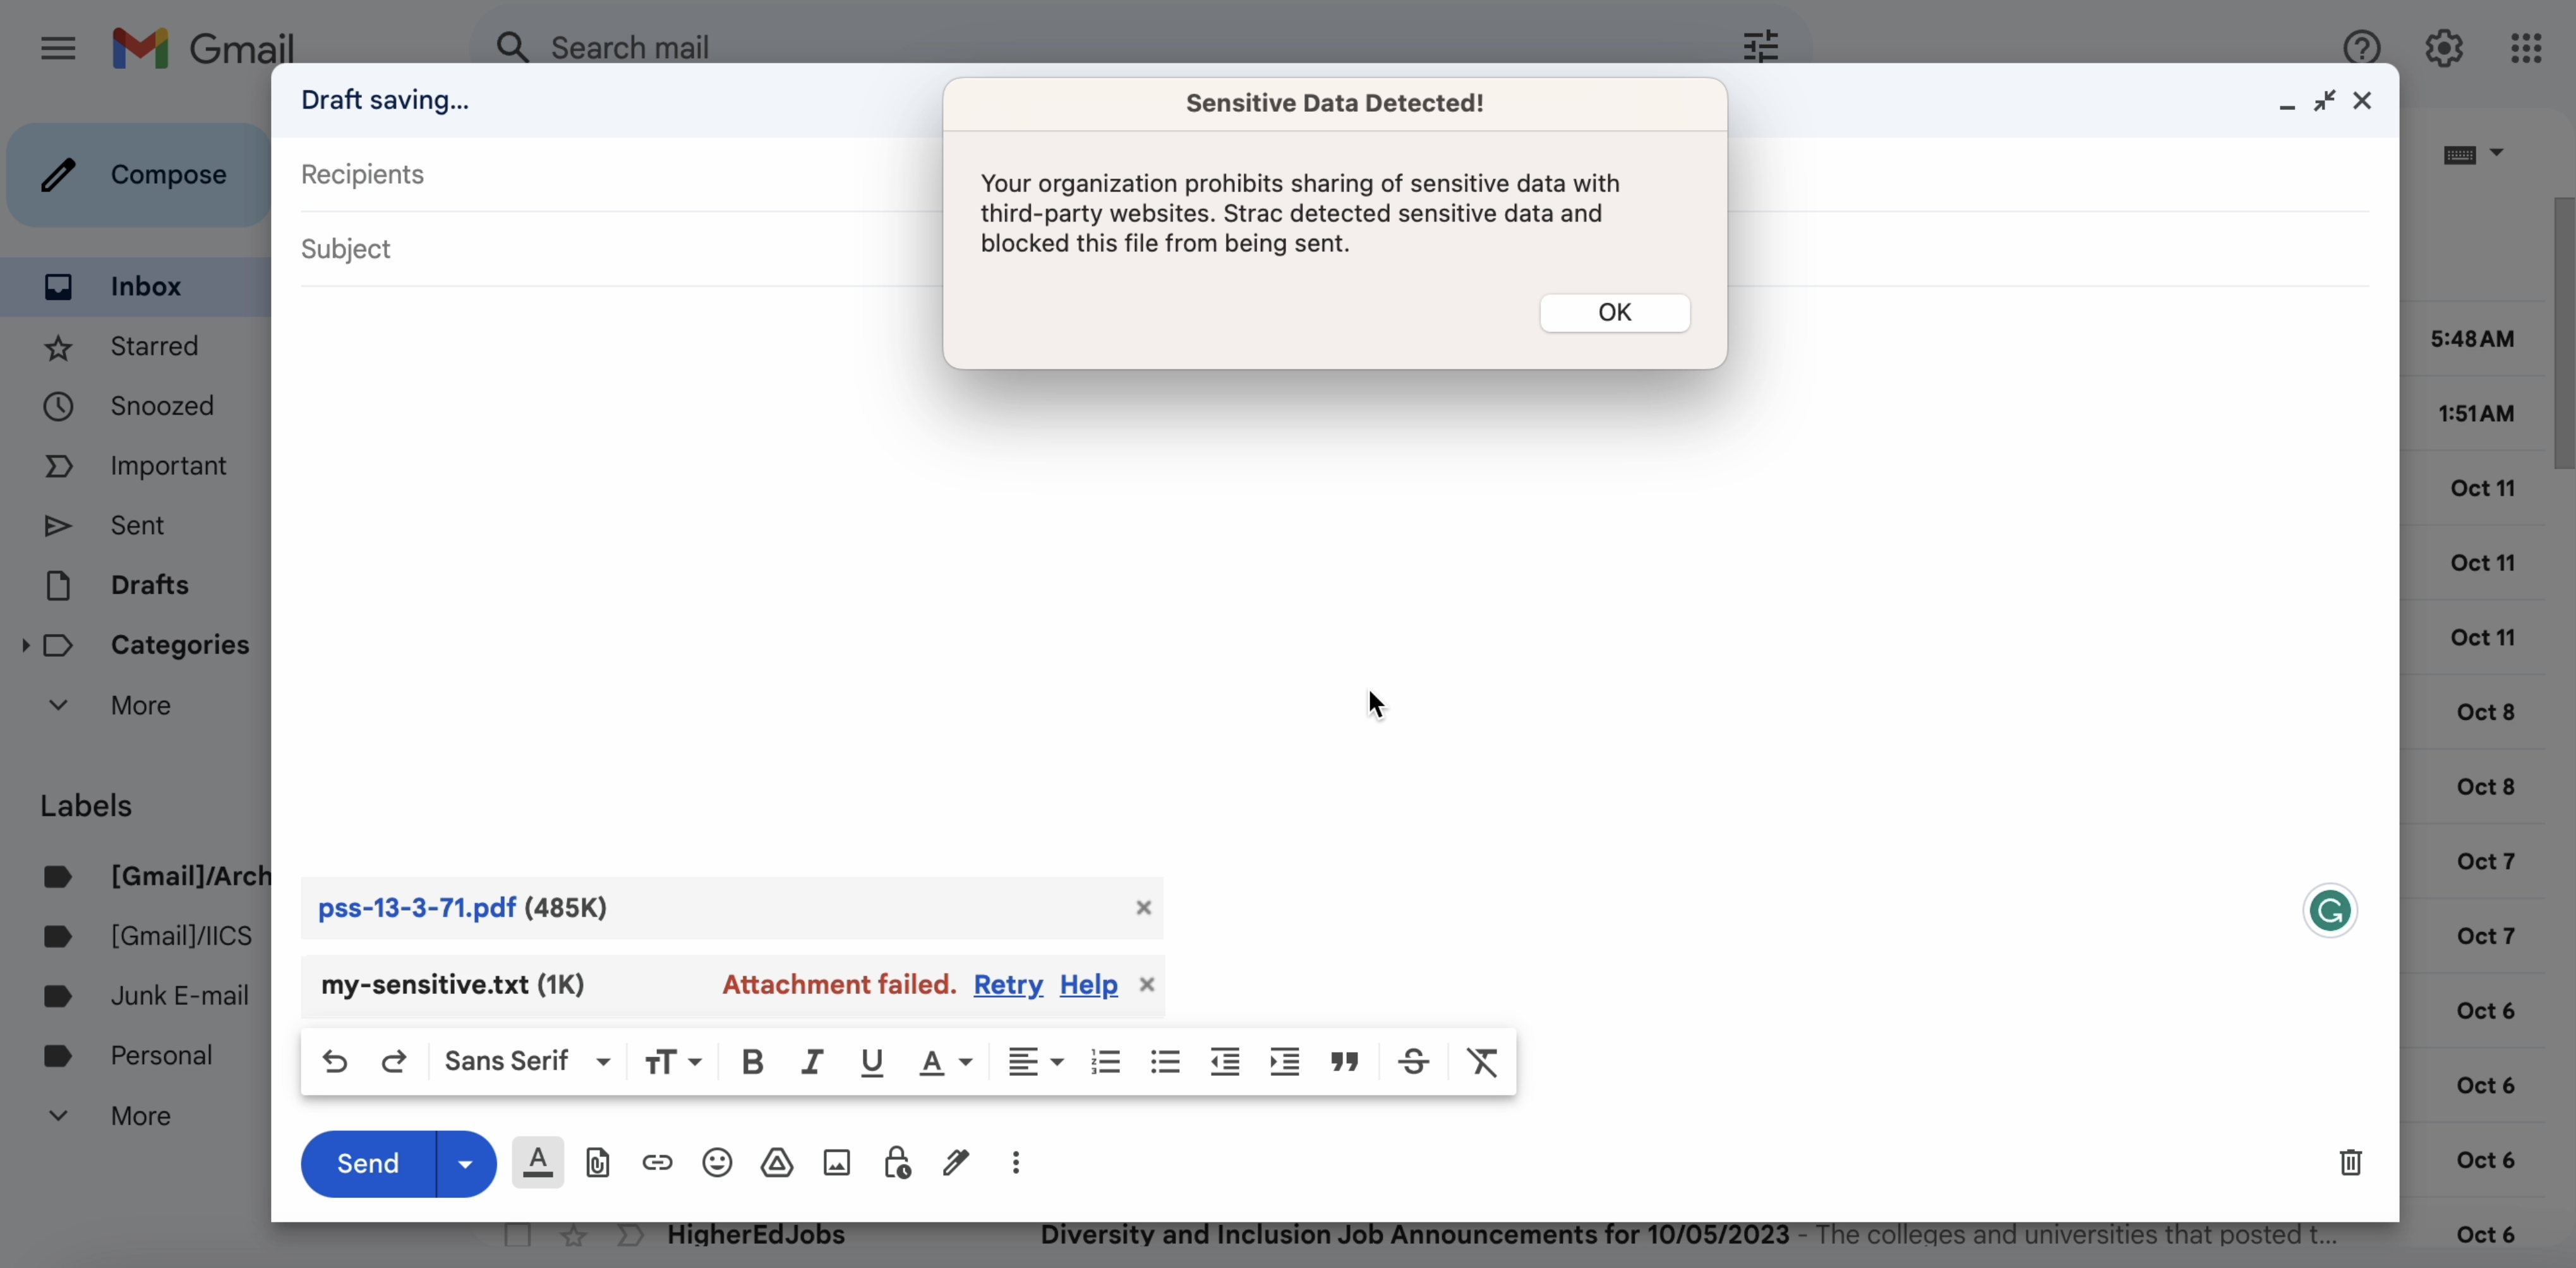Toggle confidential mode lock icon
2576x1268 pixels.
point(897,1162)
